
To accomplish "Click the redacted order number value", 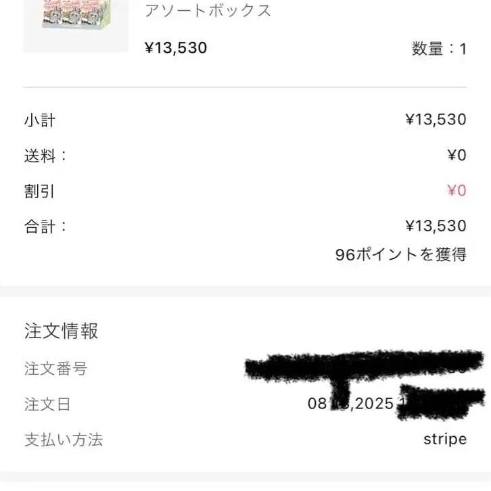I will (x=365, y=367).
